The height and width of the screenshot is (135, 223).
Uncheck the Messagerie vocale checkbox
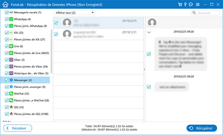7,12
